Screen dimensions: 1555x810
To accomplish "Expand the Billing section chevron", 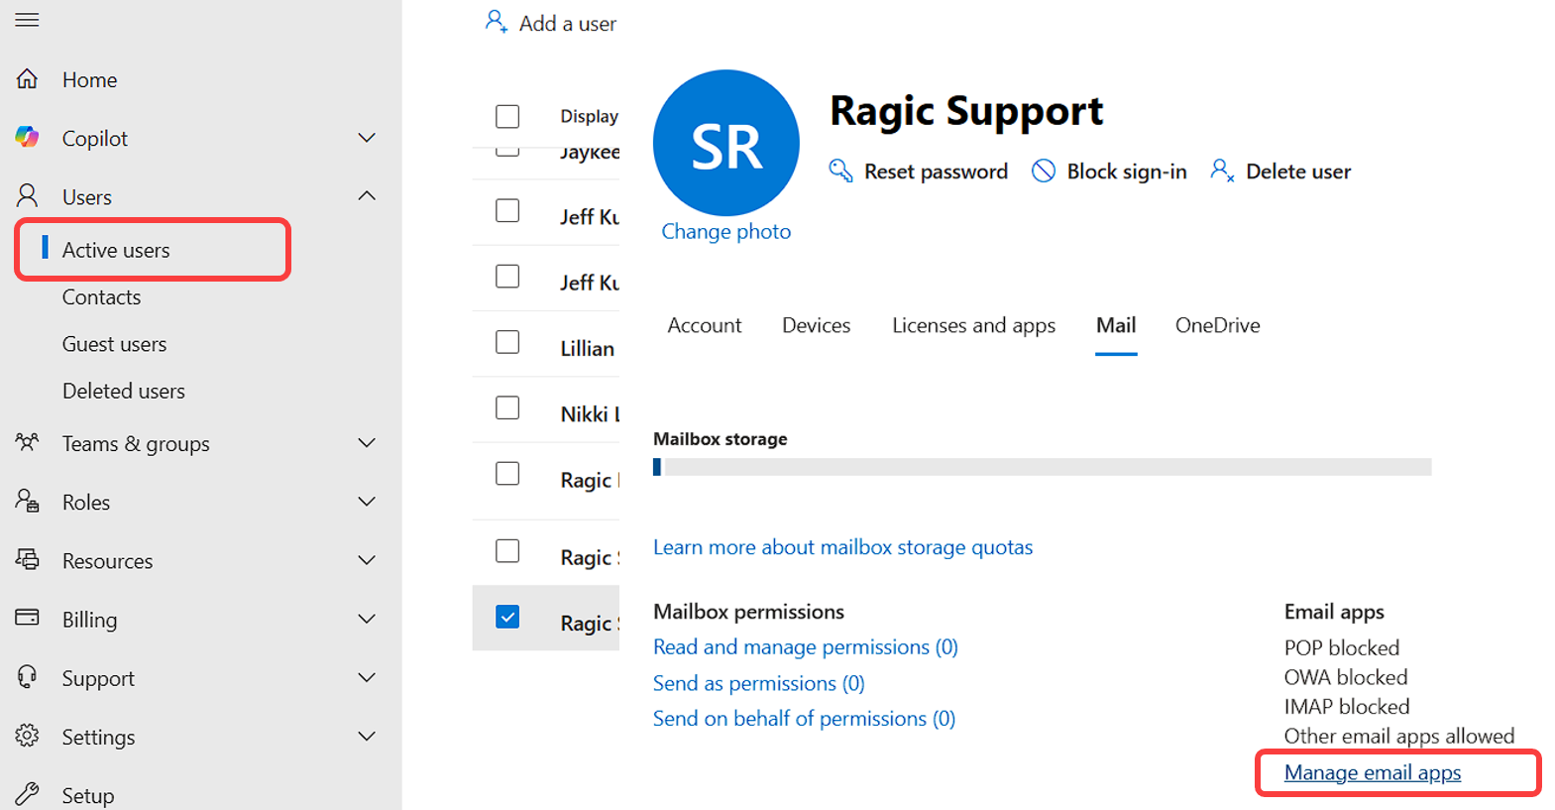I will [367, 619].
